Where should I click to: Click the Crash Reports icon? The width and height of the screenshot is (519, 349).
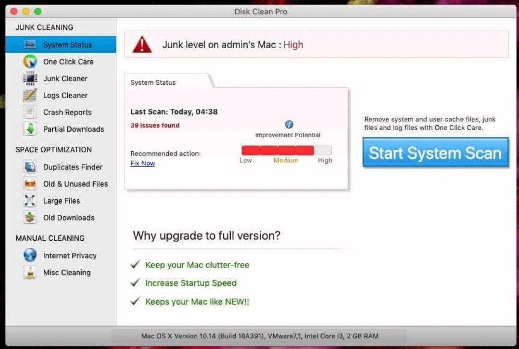(x=30, y=112)
